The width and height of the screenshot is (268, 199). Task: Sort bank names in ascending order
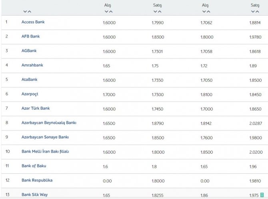pos(30,12)
